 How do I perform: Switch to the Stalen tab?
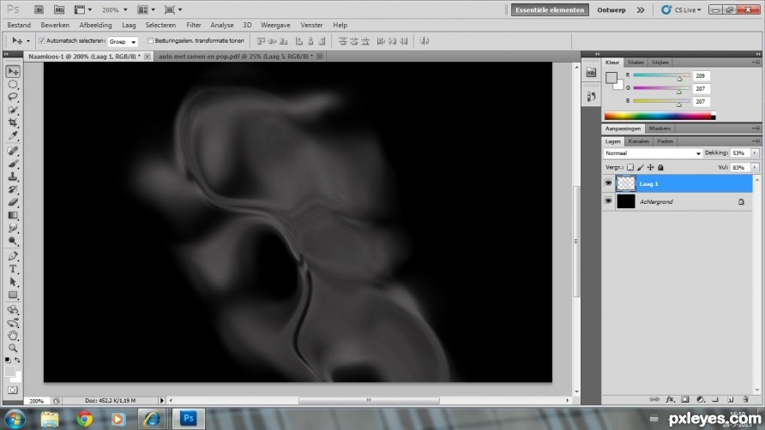635,63
